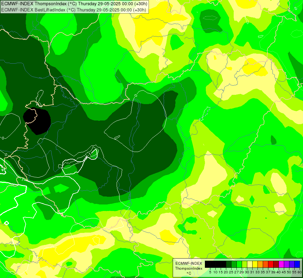303x278 pixels.
Task: Click the legend tick value 30
Action: click(247, 272)
